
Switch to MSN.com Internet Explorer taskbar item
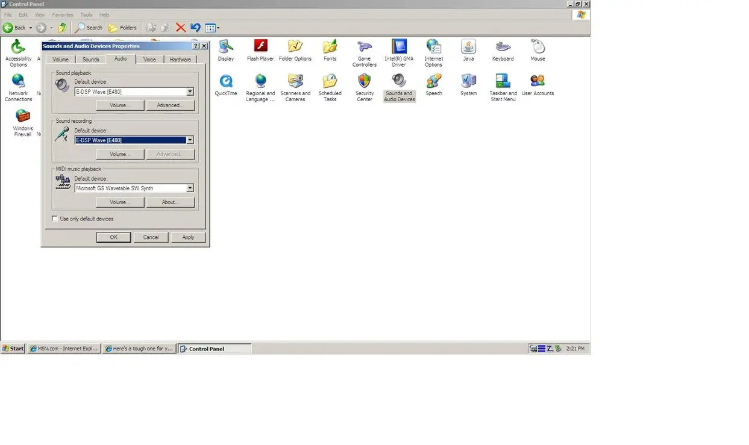click(x=64, y=349)
